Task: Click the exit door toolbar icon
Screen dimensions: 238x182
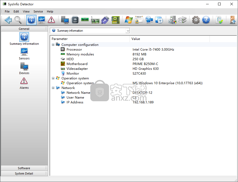Action: [232, 20]
